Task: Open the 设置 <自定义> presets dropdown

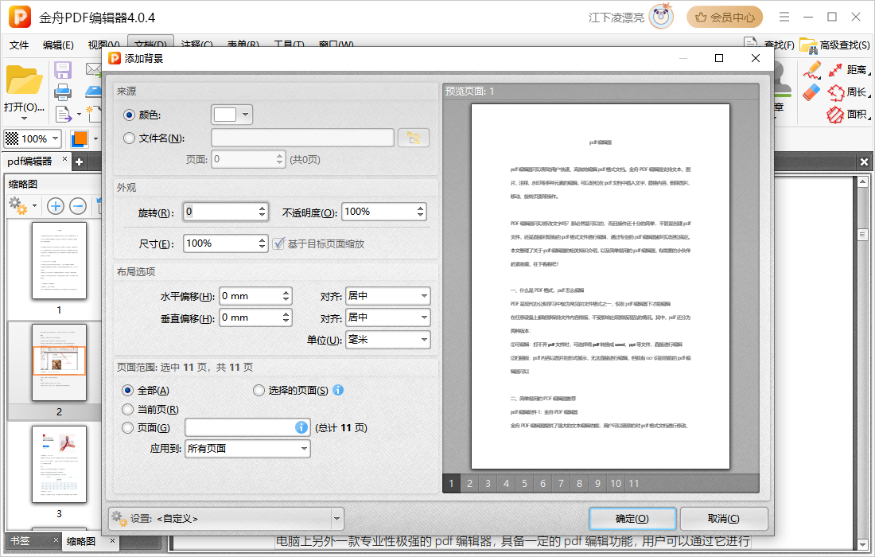Action: (x=336, y=519)
